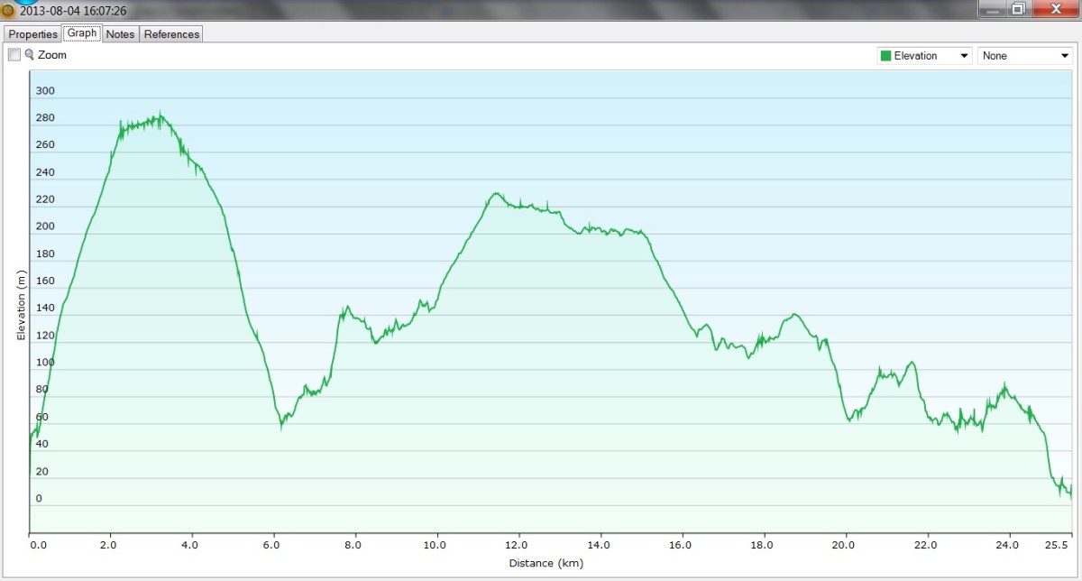Image resolution: width=1082 pixels, height=581 pixels.
Task: Click the arrow of the Elevation combo box
Action: pos(966,56)
